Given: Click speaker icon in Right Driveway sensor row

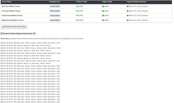Looking at the screenshot, I should 128,20.
